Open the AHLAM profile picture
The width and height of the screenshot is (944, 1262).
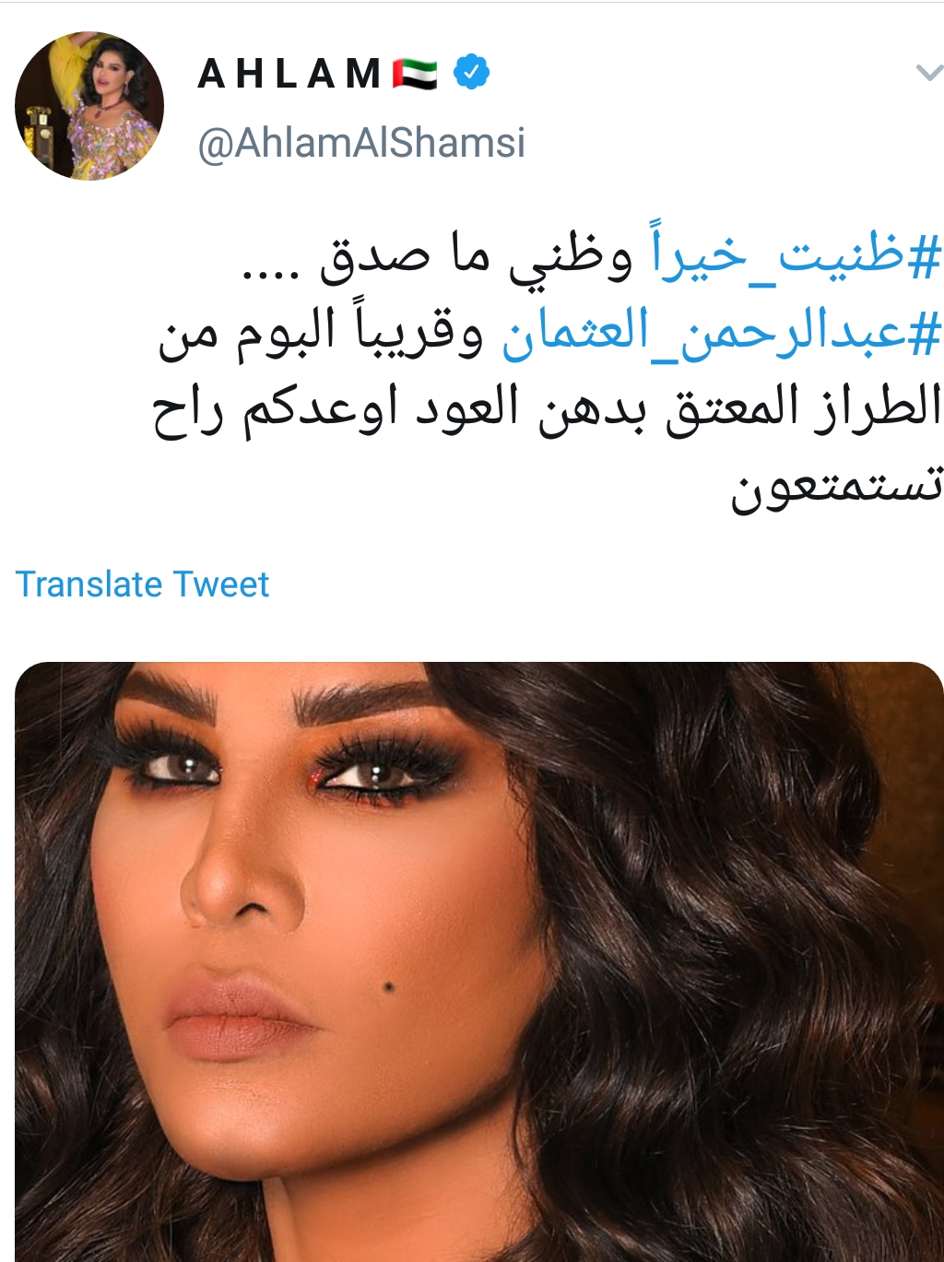pyautogui.click(x=89, y=106)
